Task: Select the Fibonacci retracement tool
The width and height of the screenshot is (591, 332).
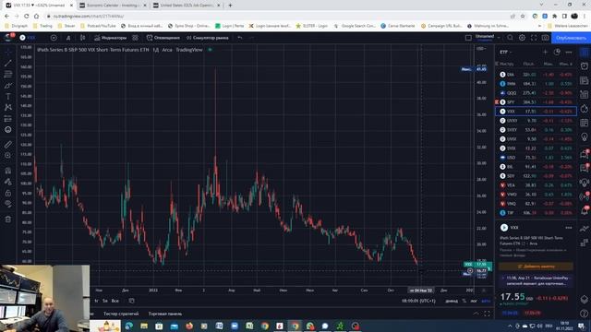Action: pyautogui.click(x=8, y=74)
